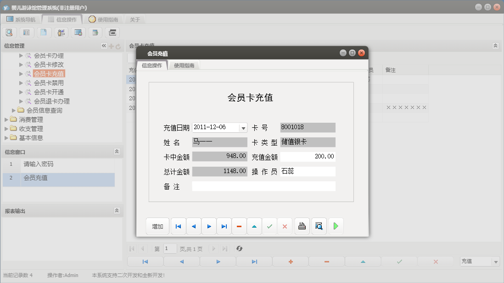Collapse the 信息管理 sidebar panel
Viewport: 504px width, 283px height.
(x=103, y=45)
